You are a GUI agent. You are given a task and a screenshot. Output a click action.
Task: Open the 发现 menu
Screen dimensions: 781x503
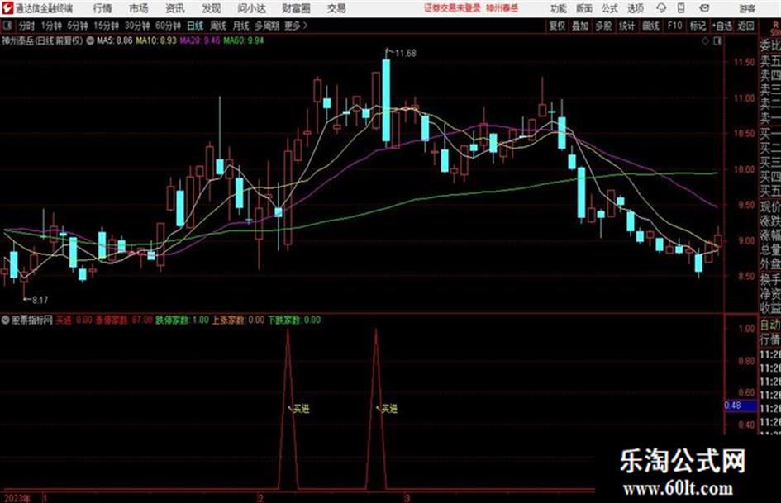pyautogui.click(x=212, y=8)
